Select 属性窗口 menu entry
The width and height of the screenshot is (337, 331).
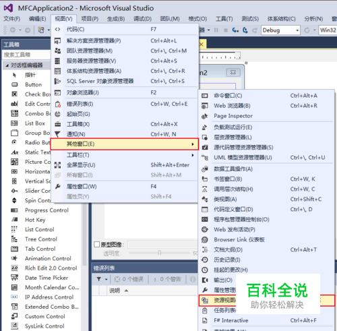coord(125,186)
